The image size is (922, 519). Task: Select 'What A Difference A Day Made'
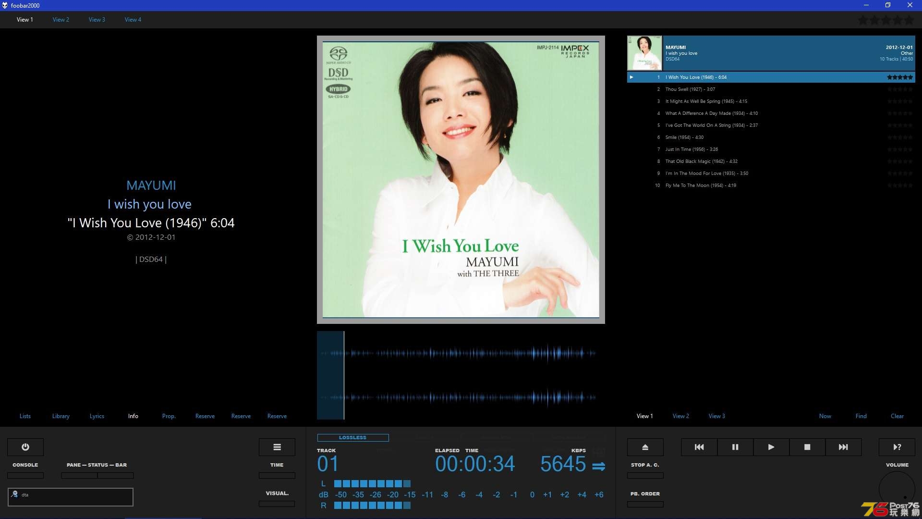point(771,113)
